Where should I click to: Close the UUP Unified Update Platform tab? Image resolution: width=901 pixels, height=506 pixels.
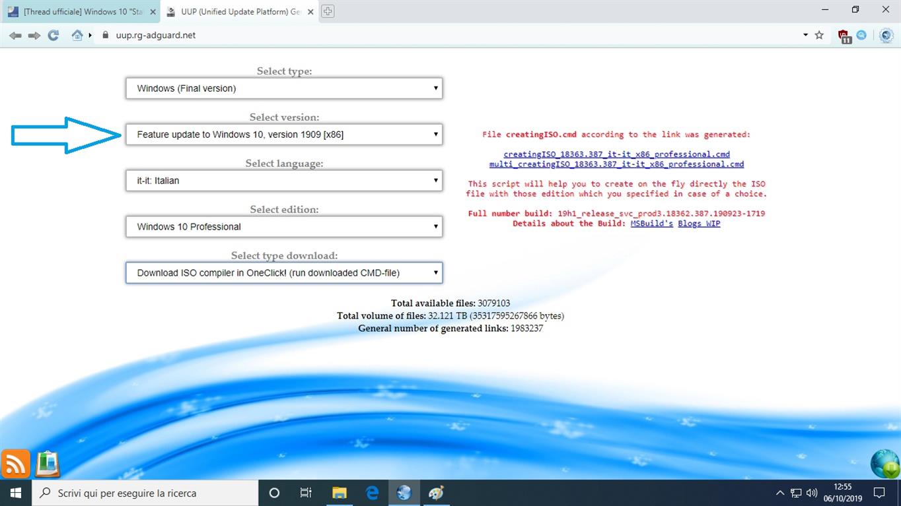click(x=310, y=11)
